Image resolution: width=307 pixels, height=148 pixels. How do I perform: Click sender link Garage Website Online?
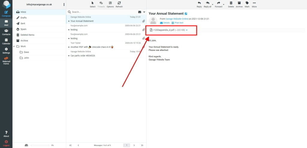pyautogui.click(x=177, y=19)
